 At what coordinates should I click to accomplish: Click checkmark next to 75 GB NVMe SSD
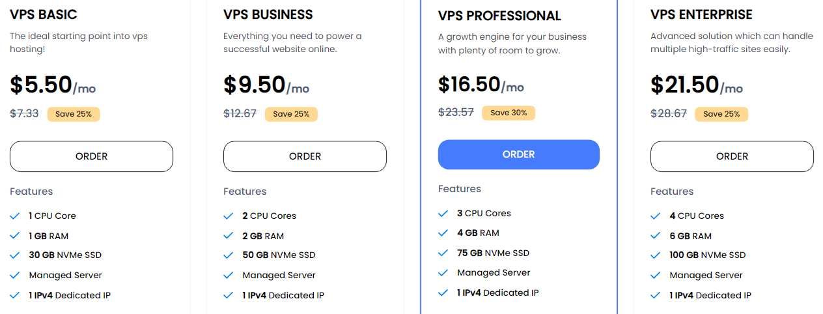pos(443,253)
